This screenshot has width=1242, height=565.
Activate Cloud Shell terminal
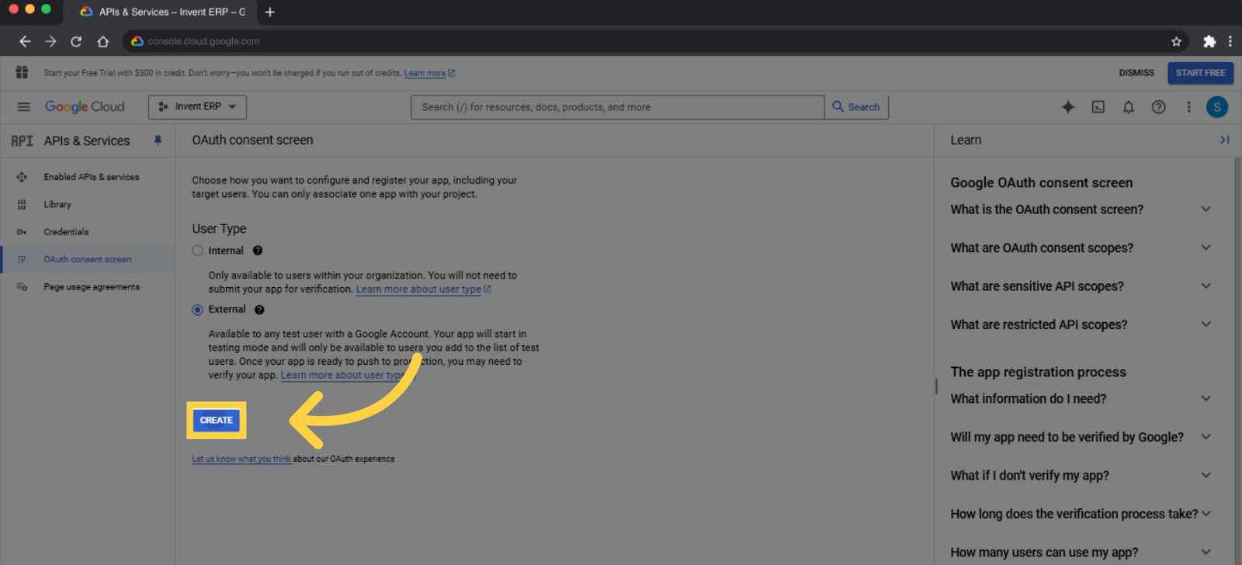click(1098, 107)
